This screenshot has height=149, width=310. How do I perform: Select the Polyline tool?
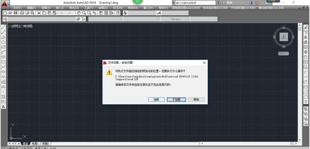coord(3,37)
